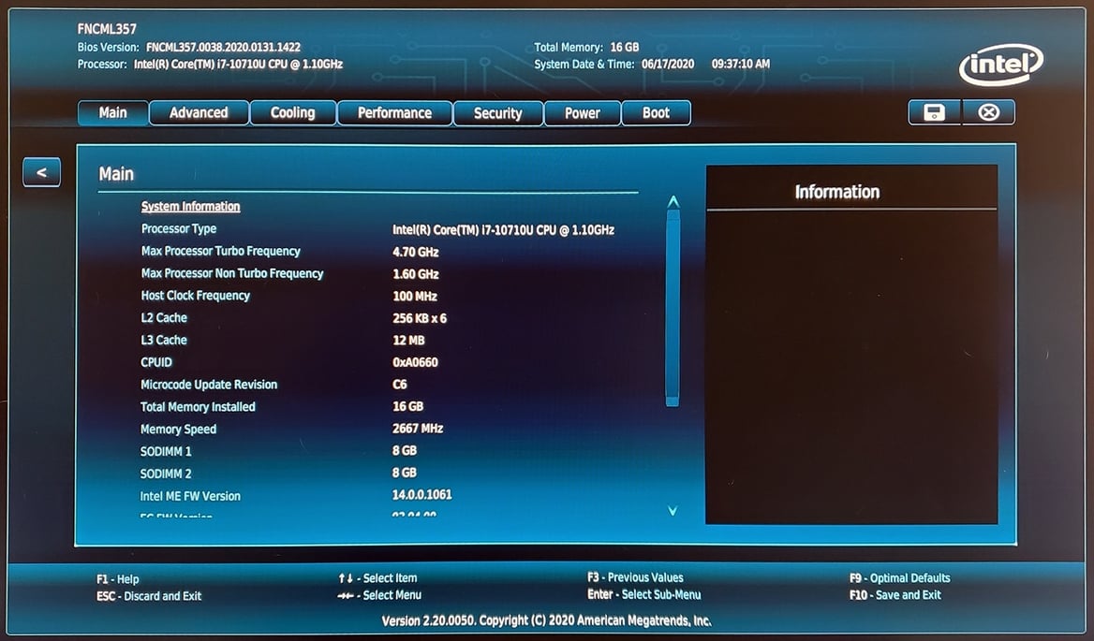The width and height of the screenshot is (1094, 641).
Task: Open the Main tab
Action: tap(113, 113)
